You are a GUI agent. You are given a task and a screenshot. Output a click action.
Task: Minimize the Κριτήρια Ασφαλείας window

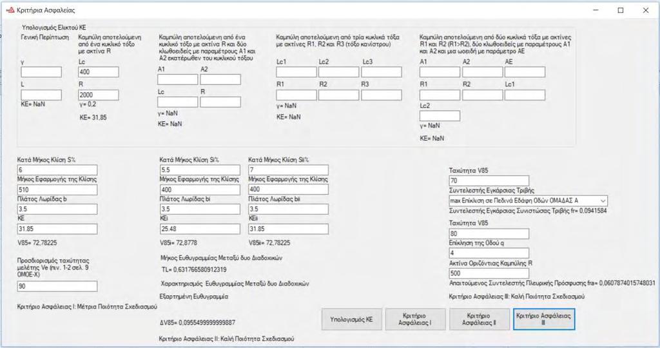point(596,10)
